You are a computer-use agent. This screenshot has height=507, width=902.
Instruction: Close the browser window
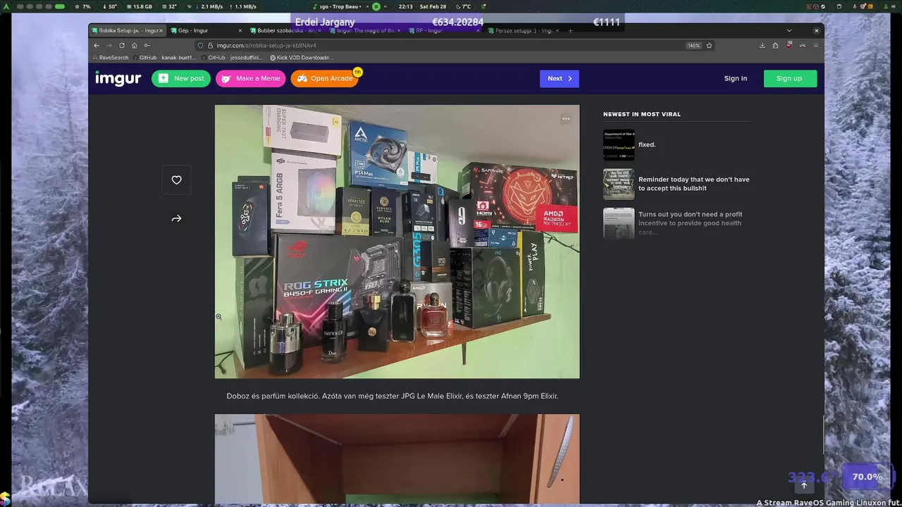(817, 31)
